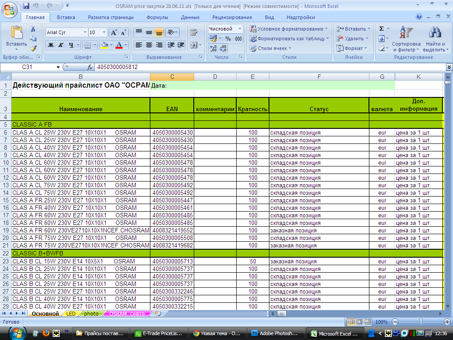
Task: Click merge and center icon
Action: coord(194,45)
